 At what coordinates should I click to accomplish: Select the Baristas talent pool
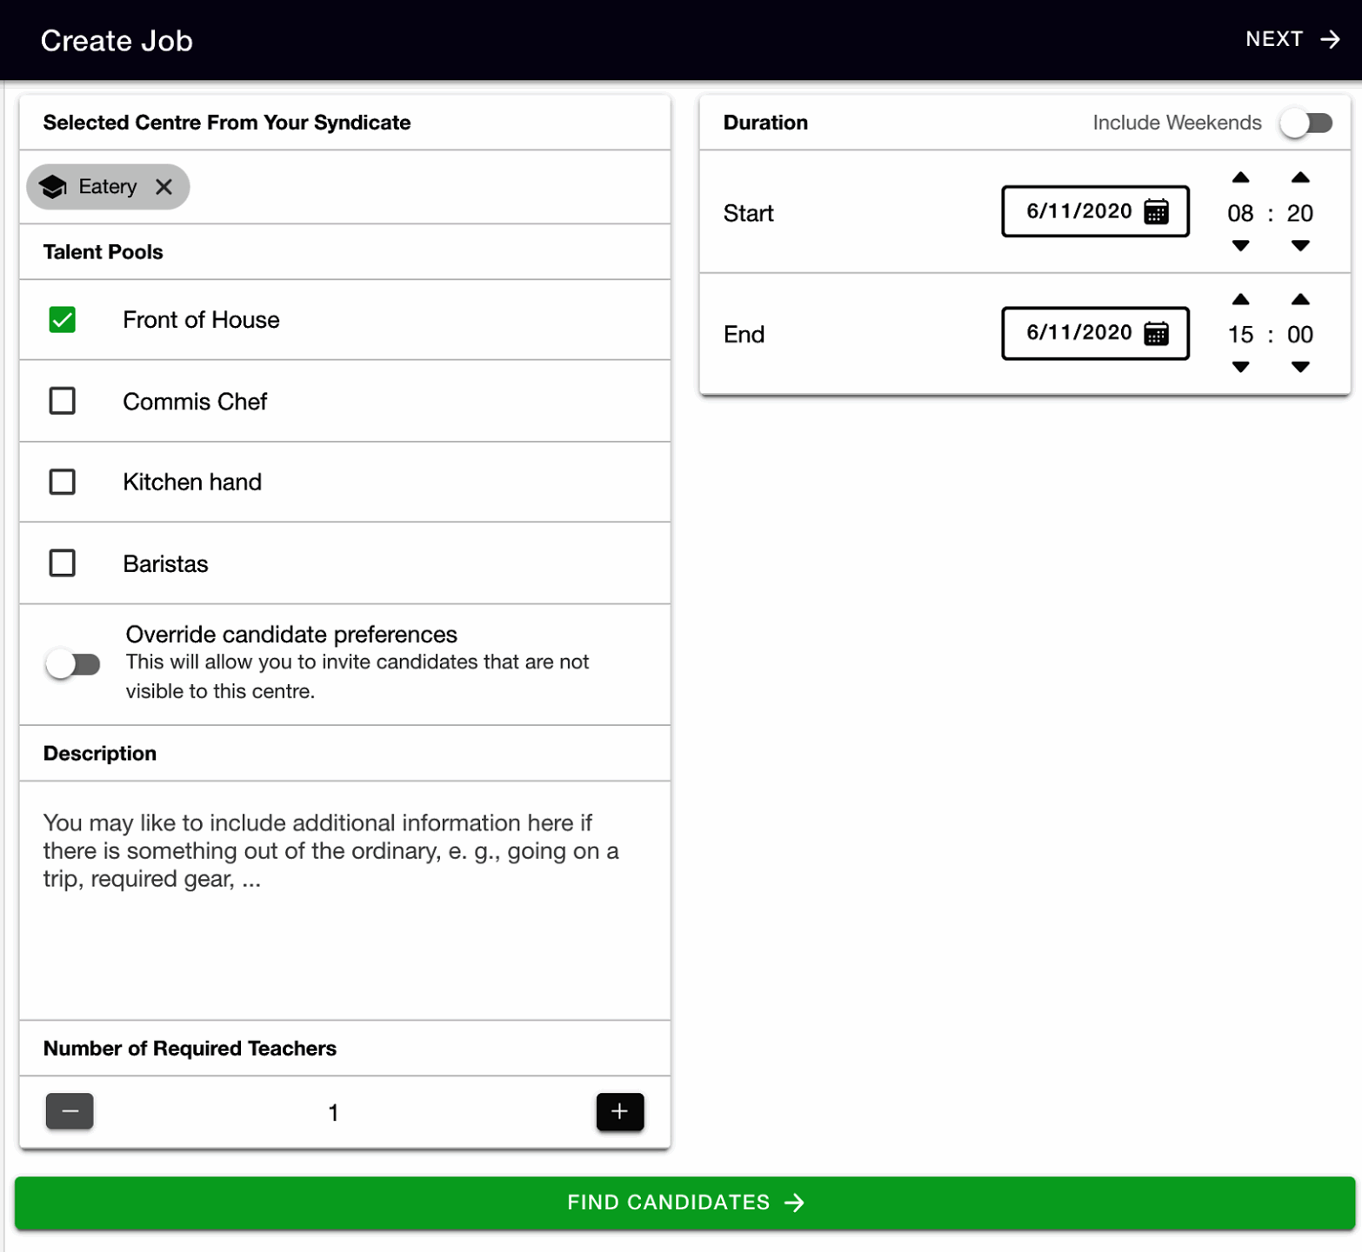[x=62, y=563]
